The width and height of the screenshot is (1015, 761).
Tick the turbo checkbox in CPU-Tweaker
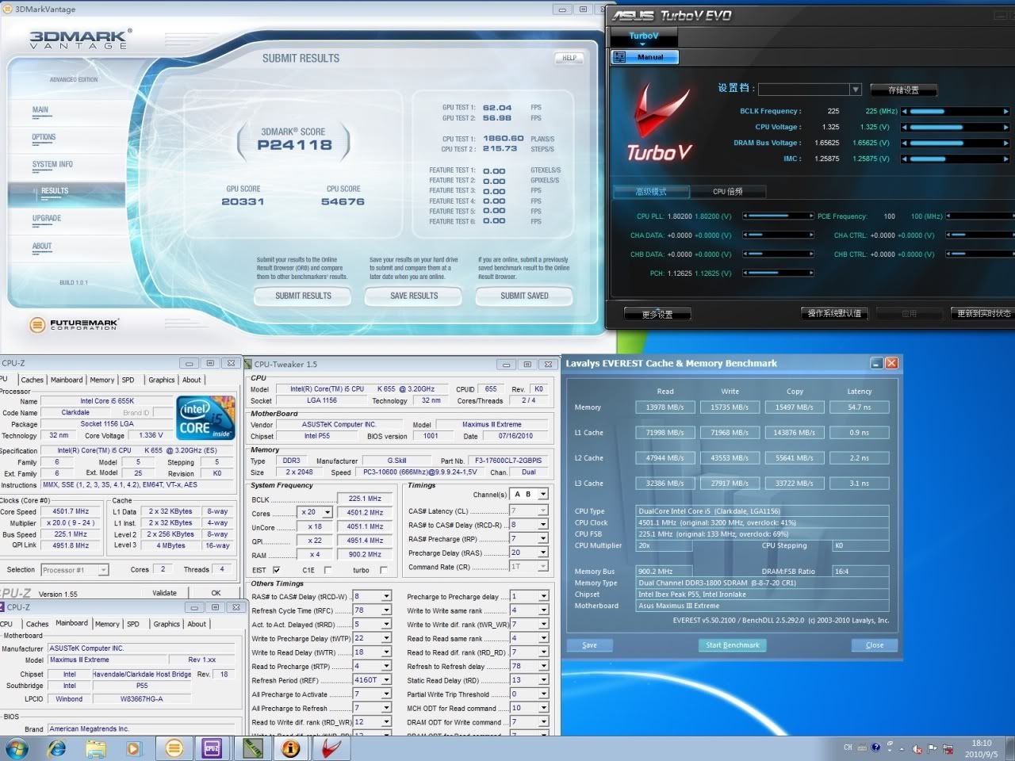384,570
